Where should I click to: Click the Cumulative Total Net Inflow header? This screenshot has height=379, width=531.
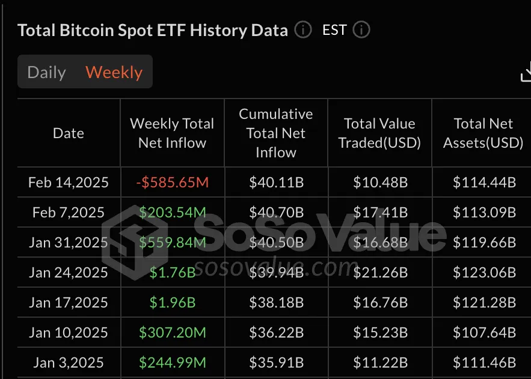click(275, 133)
